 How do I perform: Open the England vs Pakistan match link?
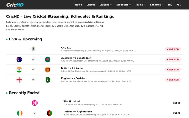[x=74, y=78]
